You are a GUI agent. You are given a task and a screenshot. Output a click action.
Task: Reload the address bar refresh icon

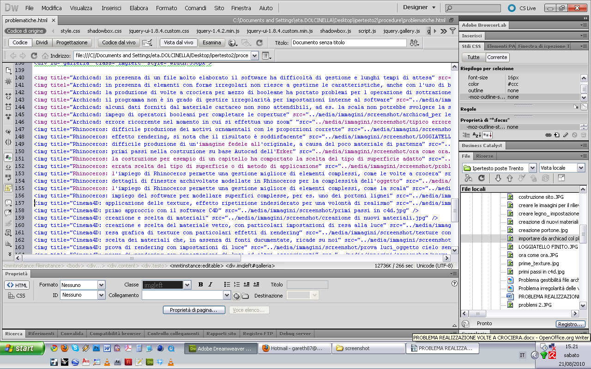[34, 55]
